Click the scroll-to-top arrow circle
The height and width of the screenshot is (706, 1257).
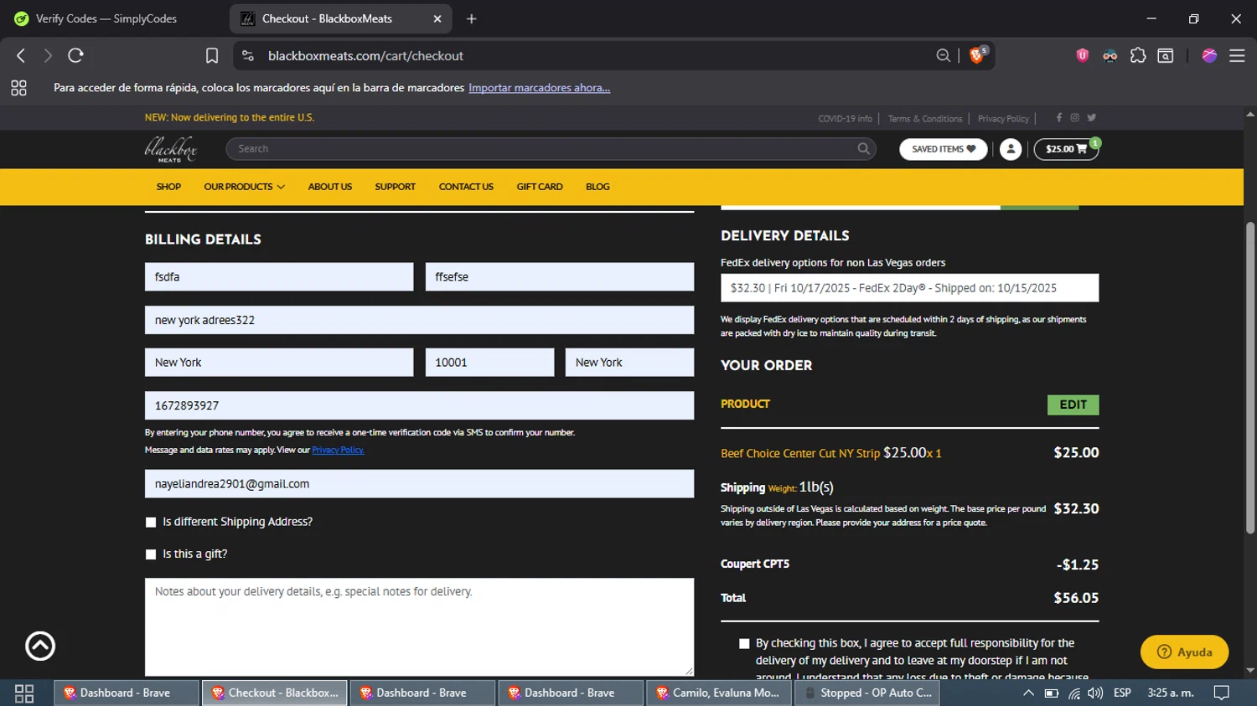[x=40, y=646]
